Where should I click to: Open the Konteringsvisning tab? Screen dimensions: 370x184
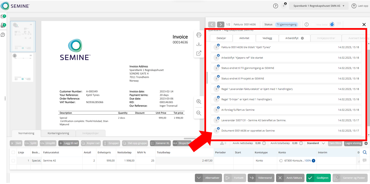pos(58,133)
